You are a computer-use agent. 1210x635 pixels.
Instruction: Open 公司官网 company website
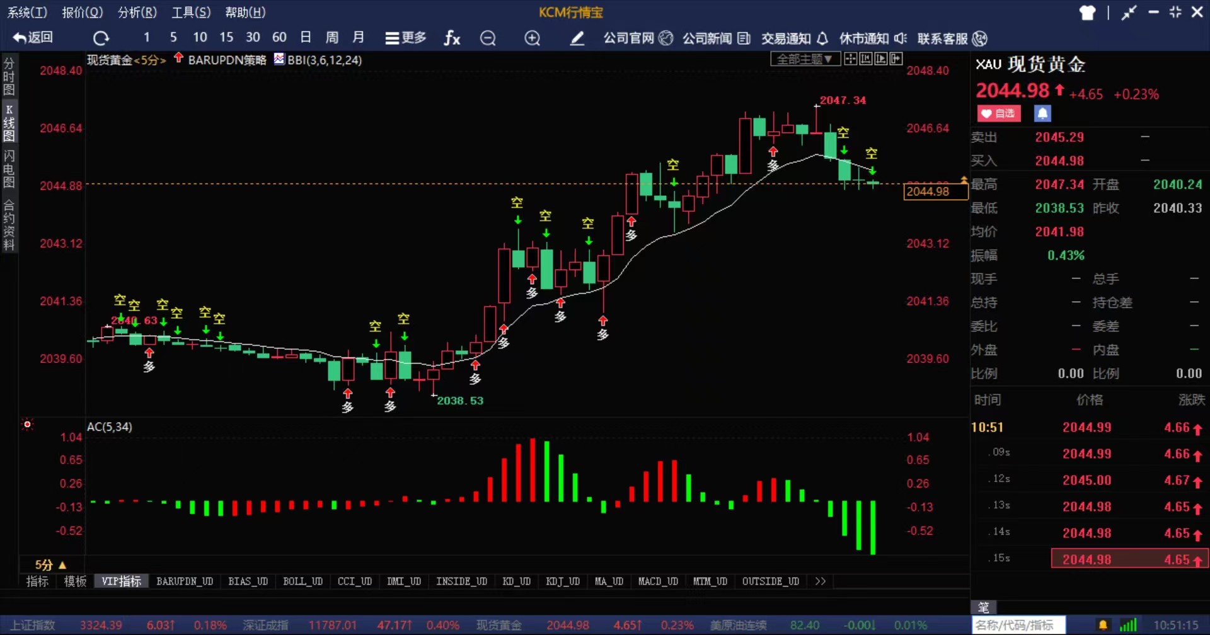[638, 38]
